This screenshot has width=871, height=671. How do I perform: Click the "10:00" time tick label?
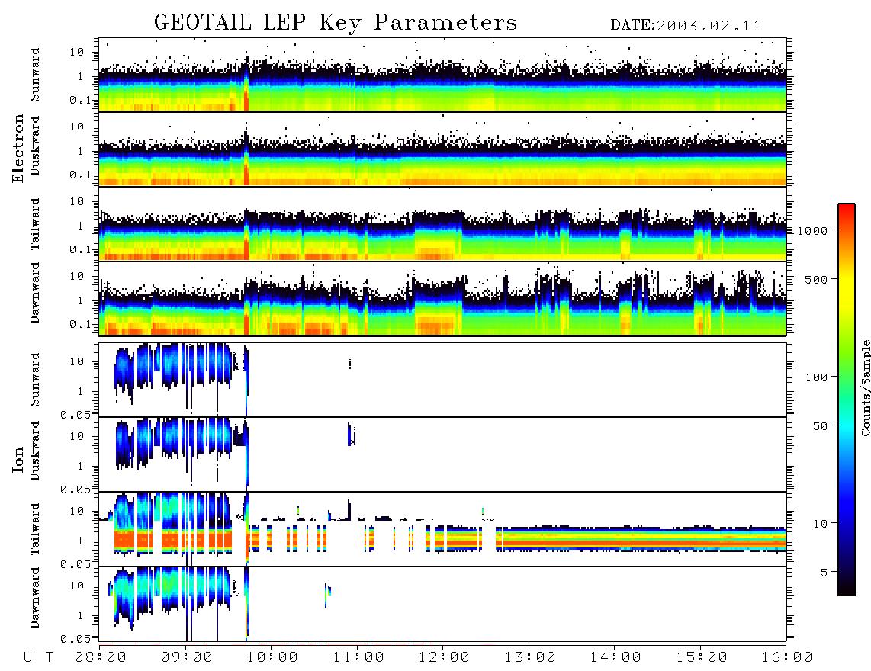(272, 657)
